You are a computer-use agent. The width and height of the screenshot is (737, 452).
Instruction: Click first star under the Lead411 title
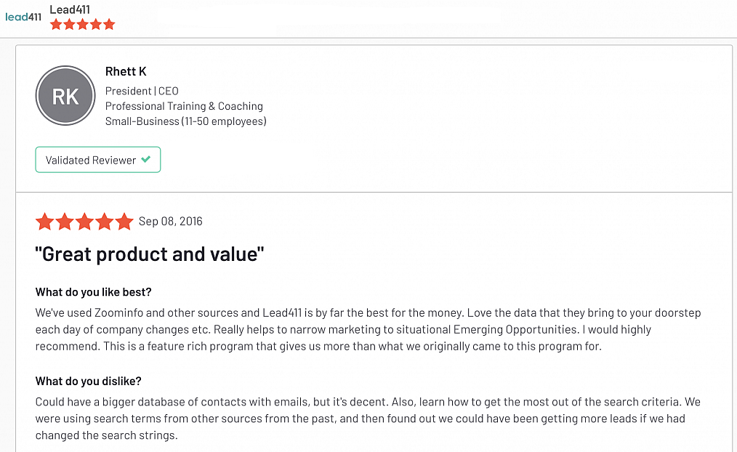point(55,25)
